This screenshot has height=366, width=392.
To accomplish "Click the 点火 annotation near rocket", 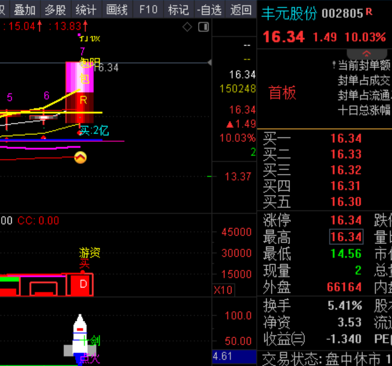I will (x=90, y=359).
